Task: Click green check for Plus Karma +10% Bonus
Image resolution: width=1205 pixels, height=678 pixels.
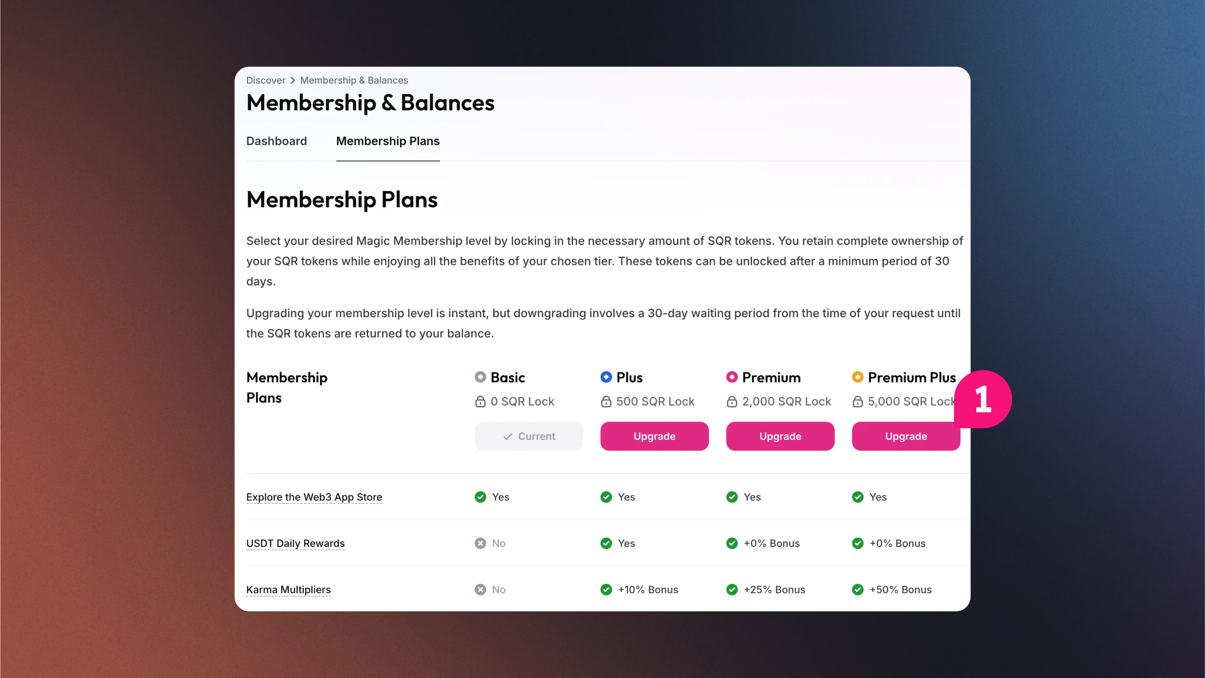Action: (606, 590)
